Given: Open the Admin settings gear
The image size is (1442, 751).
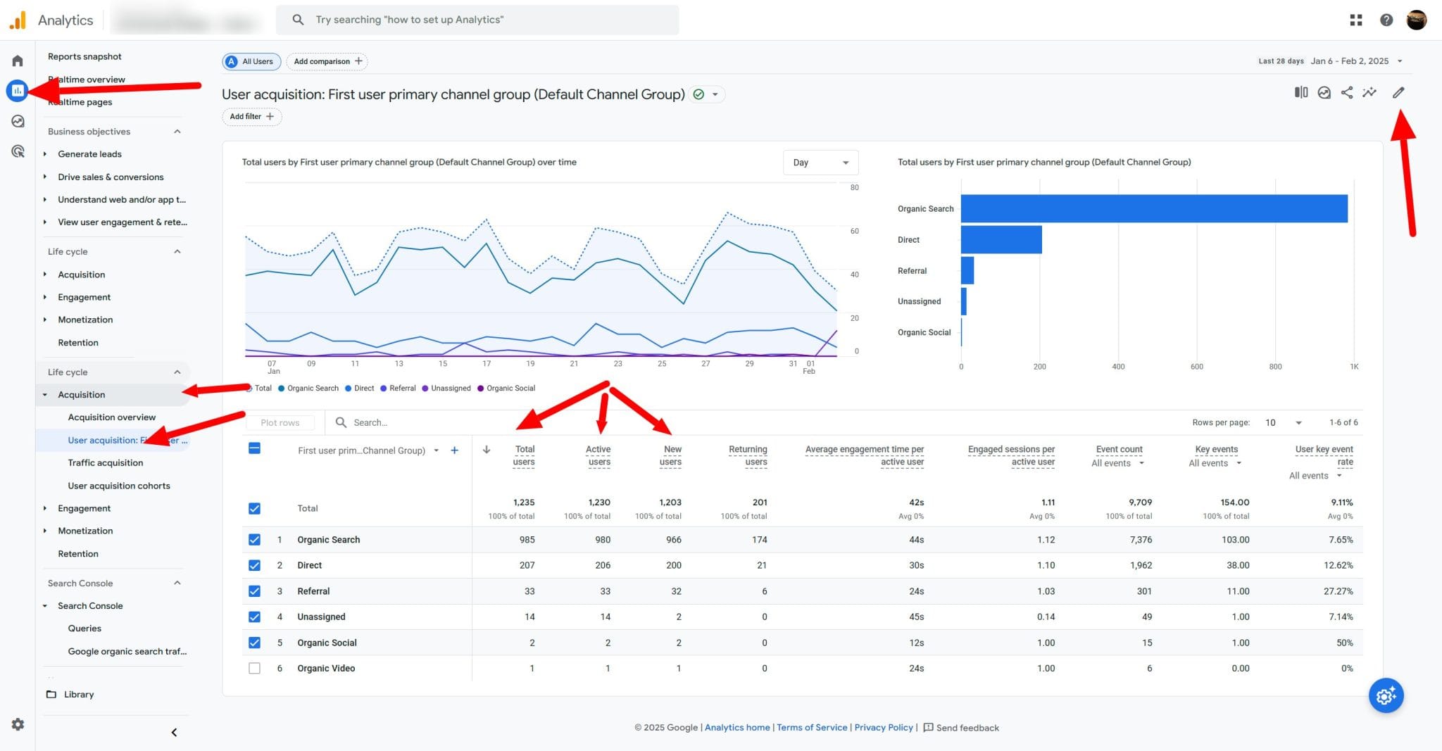Looking at the screenshot, I should [18, 724].
